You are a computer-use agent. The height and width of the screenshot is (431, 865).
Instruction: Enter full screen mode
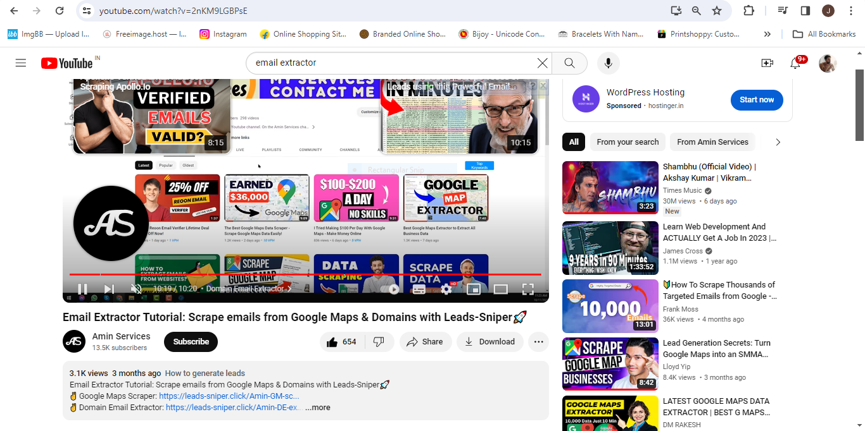(527, 289)
